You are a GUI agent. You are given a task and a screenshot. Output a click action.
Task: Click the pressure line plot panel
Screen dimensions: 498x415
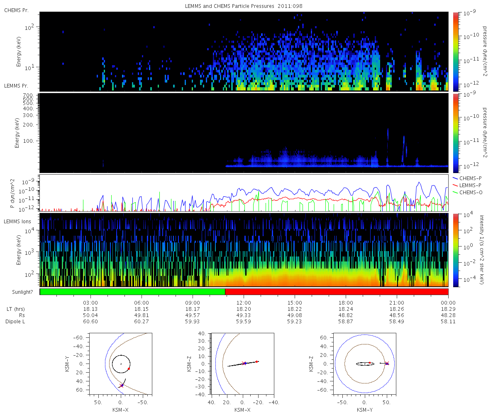click(x=244, y=193)
